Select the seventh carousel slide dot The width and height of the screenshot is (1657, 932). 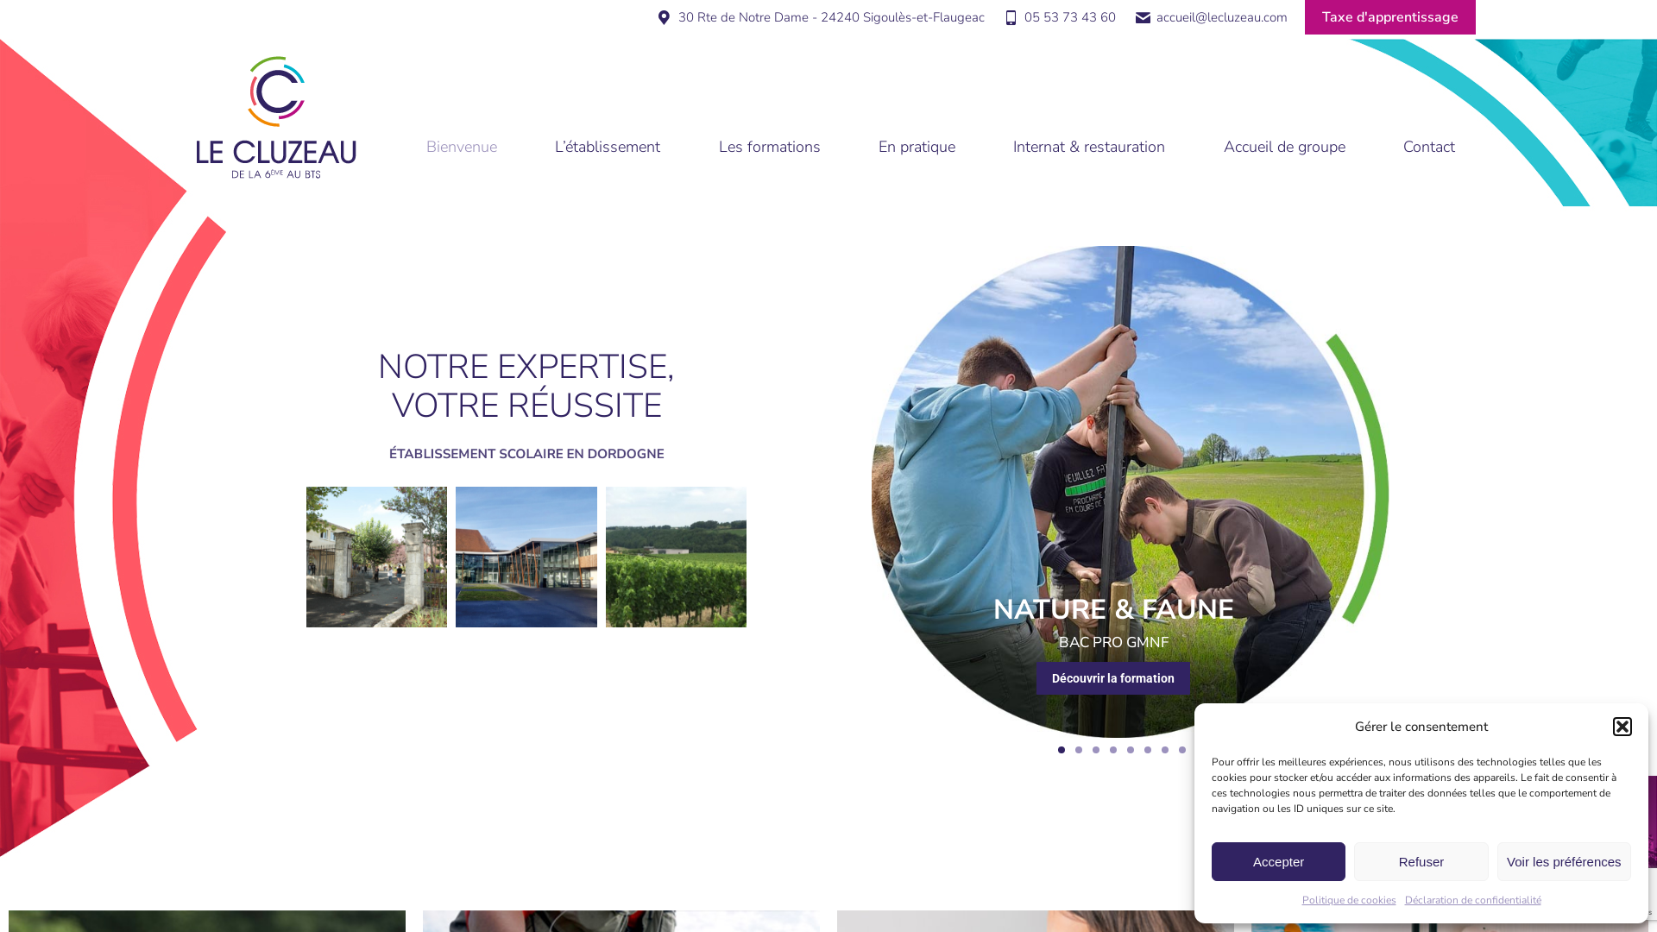tap(1165, 750)
